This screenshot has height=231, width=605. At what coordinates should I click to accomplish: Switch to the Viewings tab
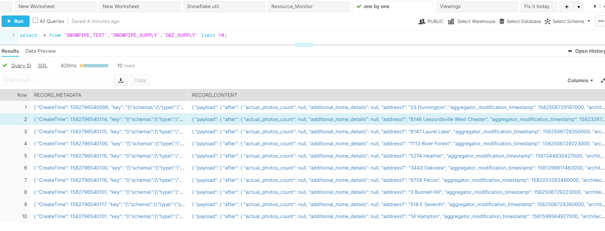pos(477,6)
